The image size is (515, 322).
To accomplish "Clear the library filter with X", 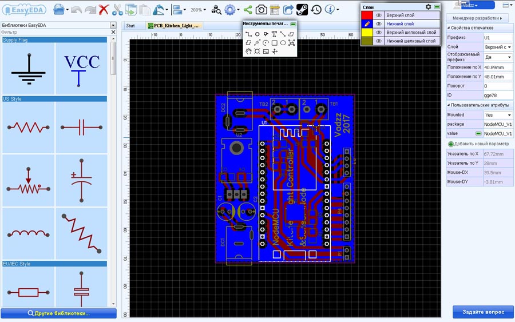I will click(x=113, y=32).
